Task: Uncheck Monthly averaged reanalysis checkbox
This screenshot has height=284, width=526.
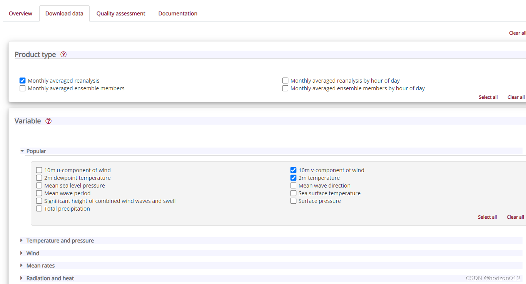Action: coord(22,81)
